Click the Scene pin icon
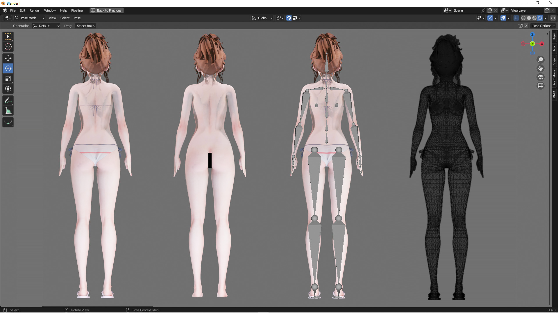This screenshot has height=313, width=558. pos(483,10)
